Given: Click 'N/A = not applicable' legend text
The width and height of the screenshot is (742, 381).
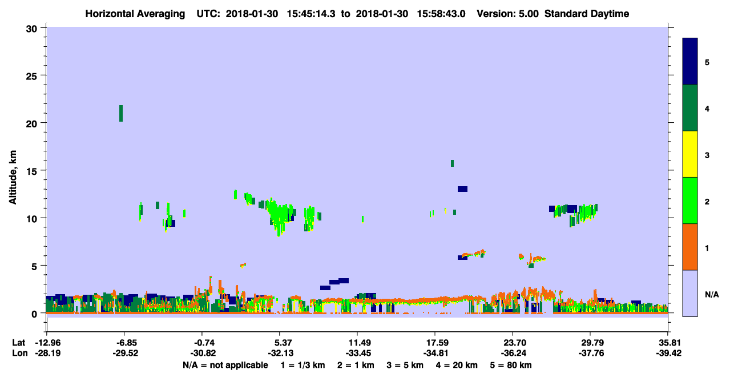Looking at the screenshot, I should [225, 365].
